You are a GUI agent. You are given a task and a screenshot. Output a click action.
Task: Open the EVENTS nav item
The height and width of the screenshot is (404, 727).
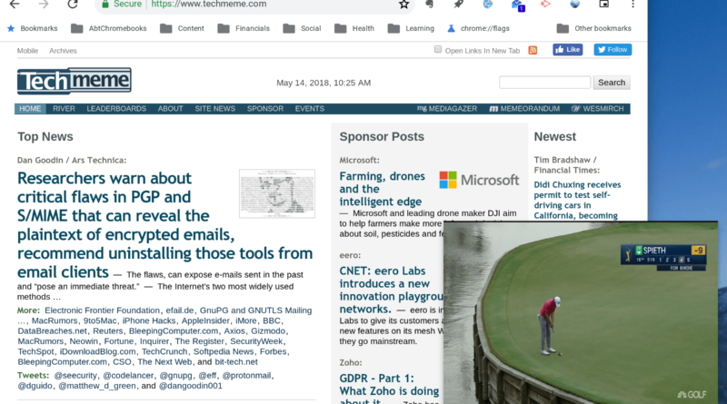click(x=310, y=108)
